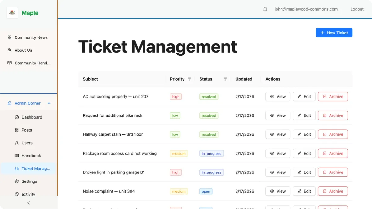Edit the bike rack ticket using pencil icon
372x209 pixels.
pos(299,115)
